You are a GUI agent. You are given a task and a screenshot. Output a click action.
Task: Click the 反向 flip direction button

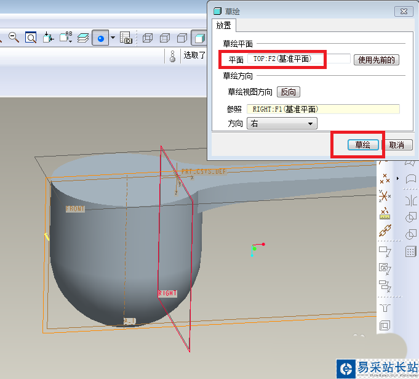click(289, 92)
